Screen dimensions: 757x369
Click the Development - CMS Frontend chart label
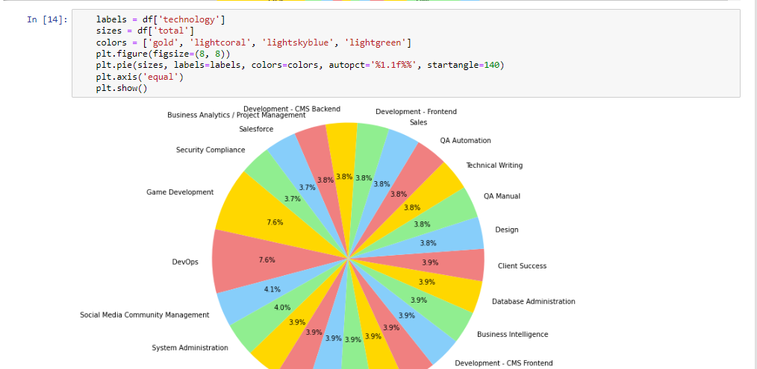pyautogui.click(x=503, y=363)
